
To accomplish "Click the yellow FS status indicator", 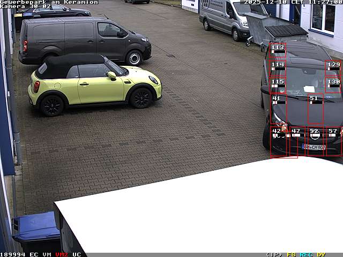I will point(291,254).
